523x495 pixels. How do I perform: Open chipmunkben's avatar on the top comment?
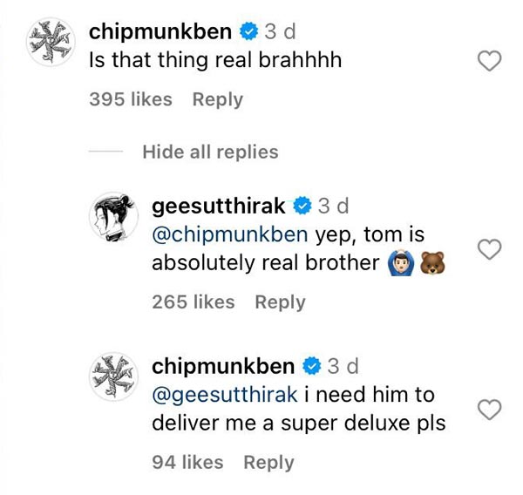point(49,40)
